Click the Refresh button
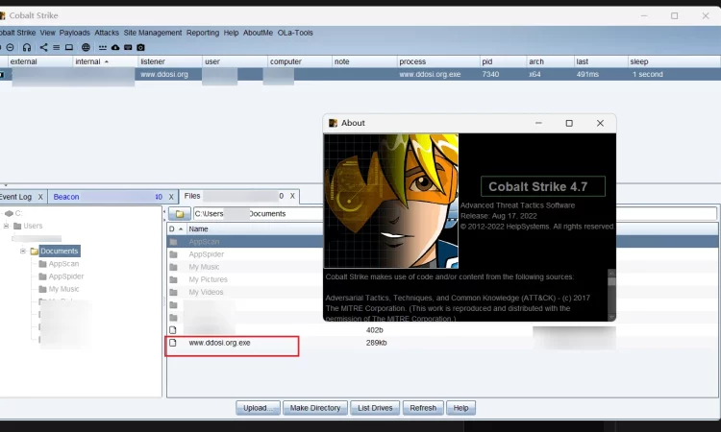721x432 pixels. pos(423,408)
